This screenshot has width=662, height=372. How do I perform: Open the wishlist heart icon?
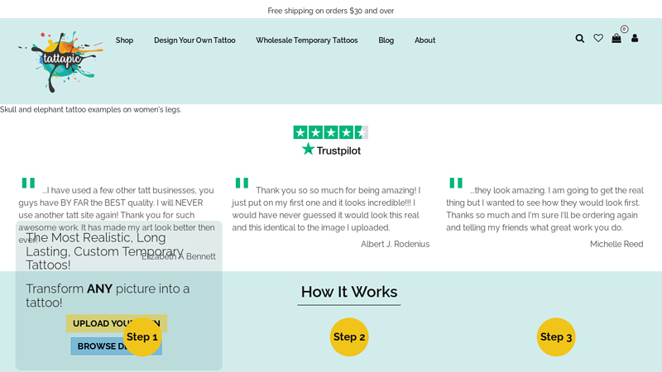click(x=598, y=38)
